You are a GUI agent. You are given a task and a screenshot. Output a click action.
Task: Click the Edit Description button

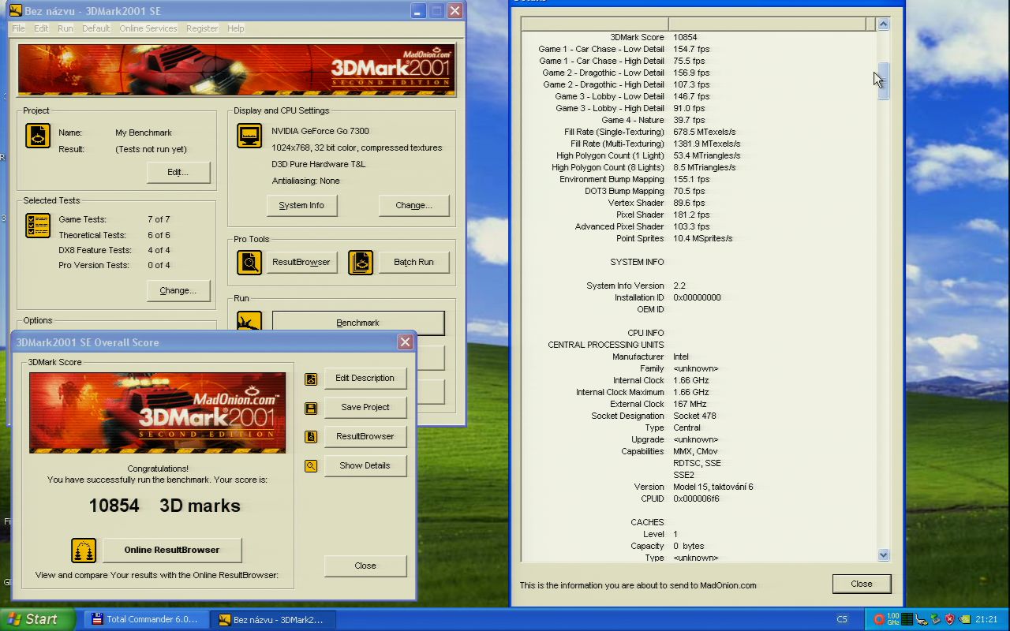(365, 378)
